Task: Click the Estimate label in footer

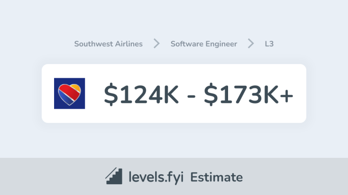Action: click(216, 177)
